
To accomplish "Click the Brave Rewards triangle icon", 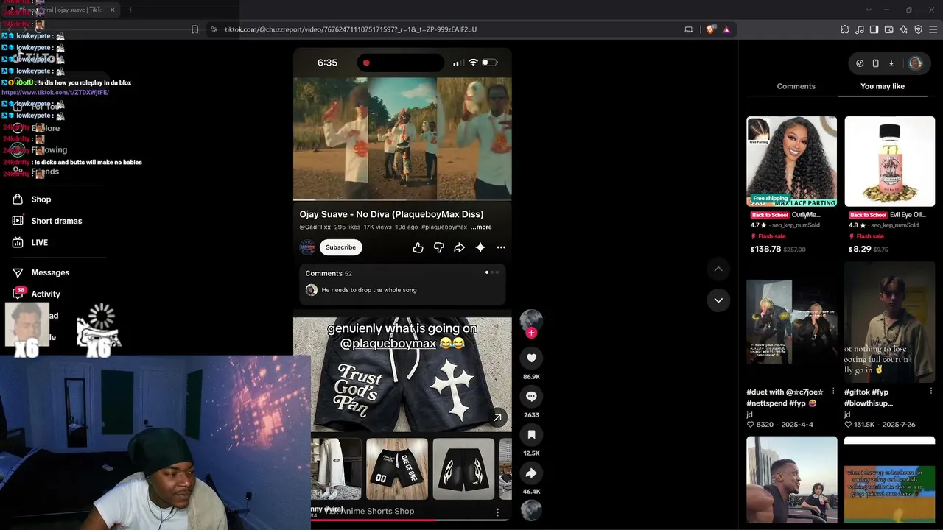I will point(726,29).
